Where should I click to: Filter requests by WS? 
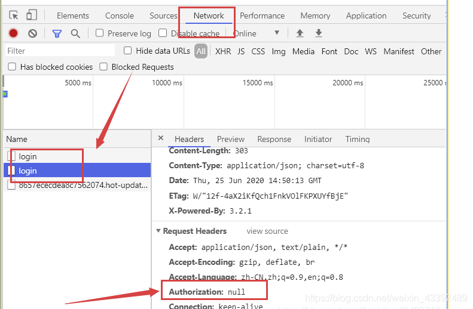pyautogui.click(x=371, y=51)
